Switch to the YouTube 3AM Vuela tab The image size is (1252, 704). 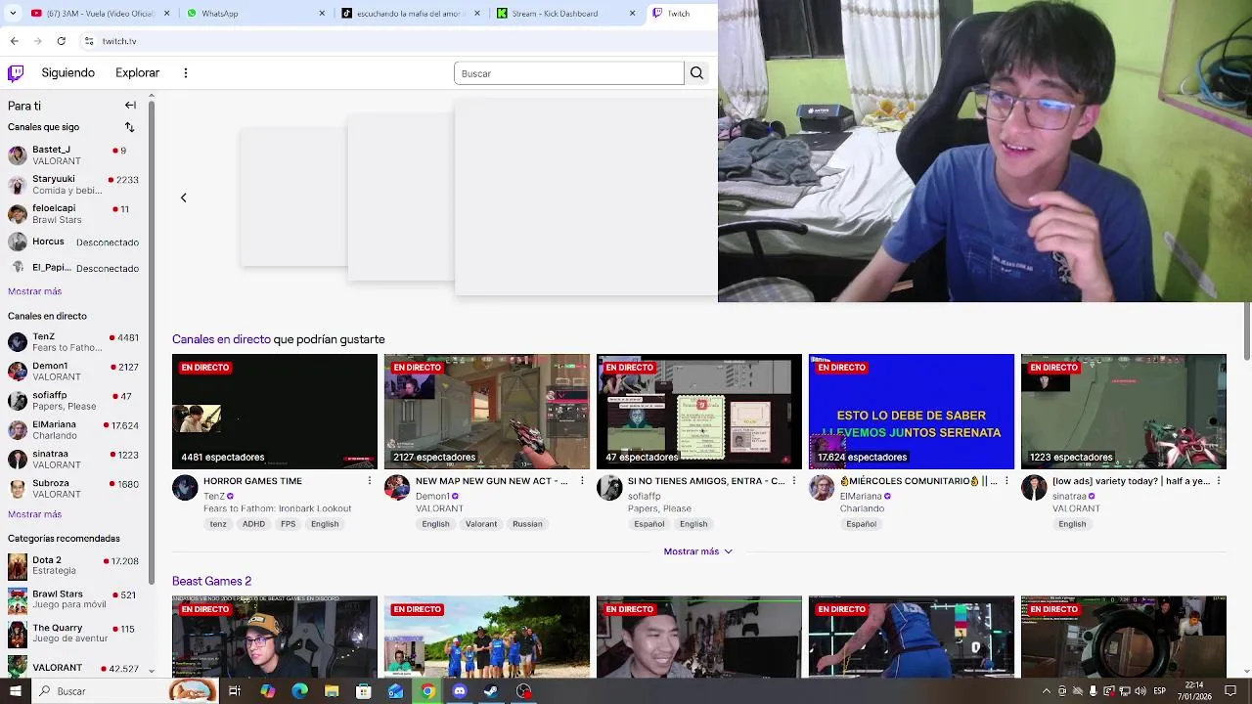click(93, 14)
